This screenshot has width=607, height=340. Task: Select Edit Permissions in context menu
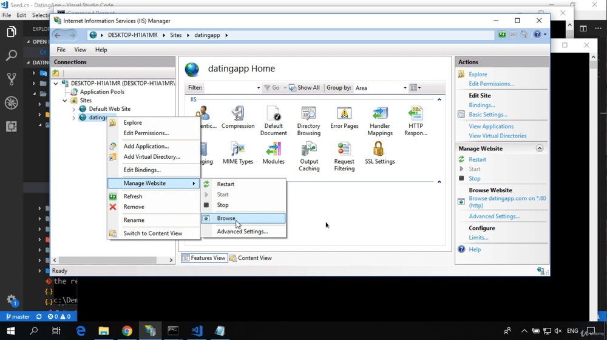[154, 133]
